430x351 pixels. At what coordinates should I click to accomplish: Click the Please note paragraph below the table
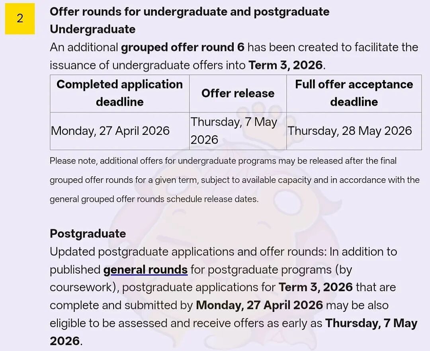[235, 180]
